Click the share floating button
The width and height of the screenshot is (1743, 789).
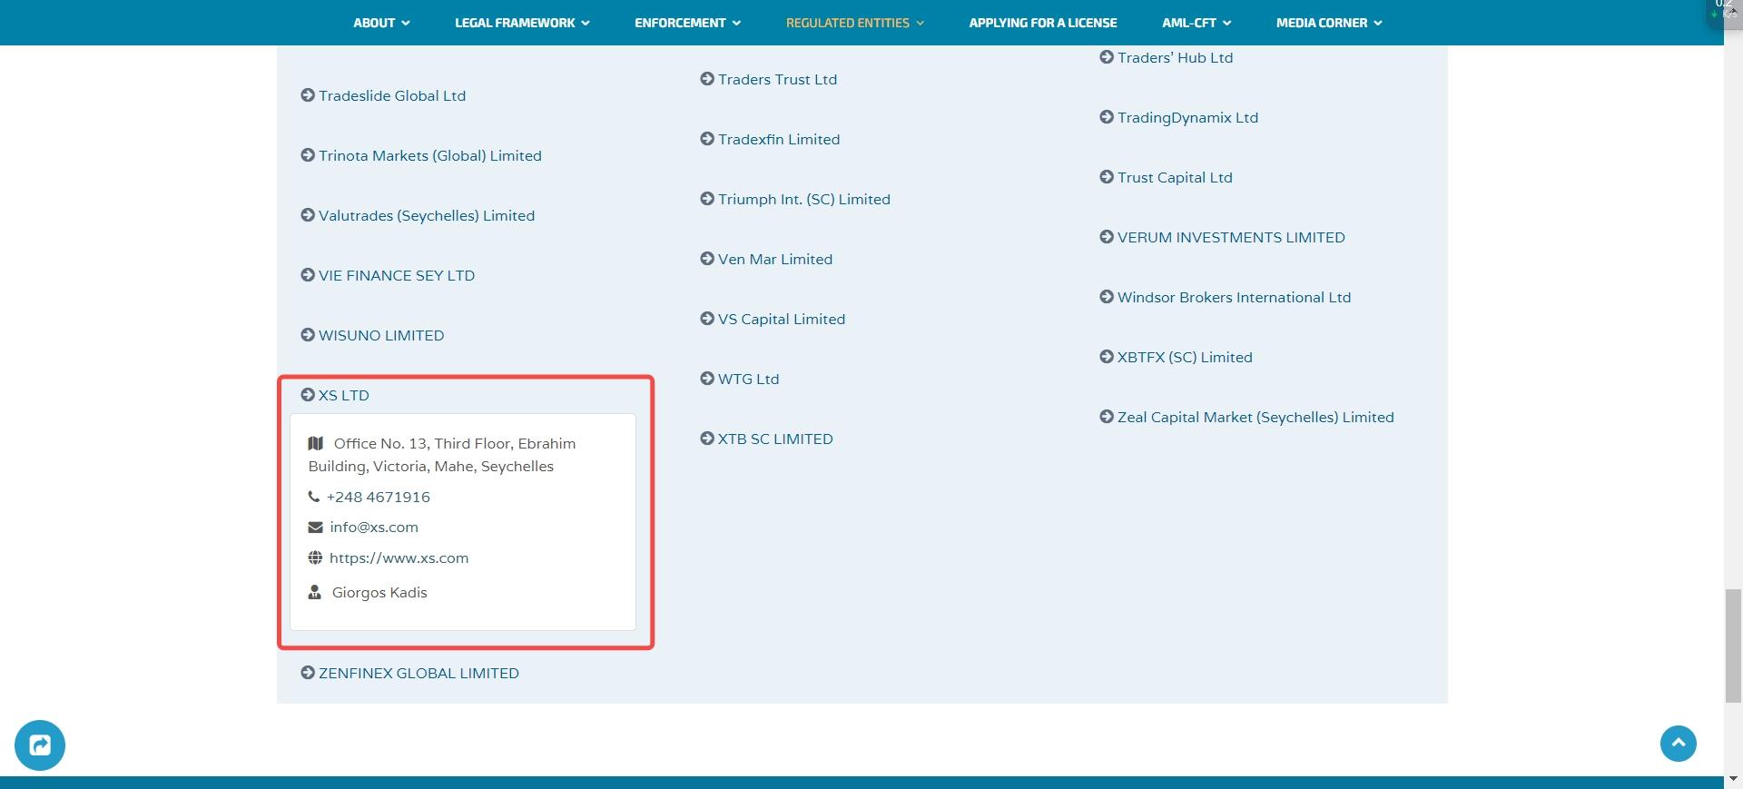(x=40, y=745)
